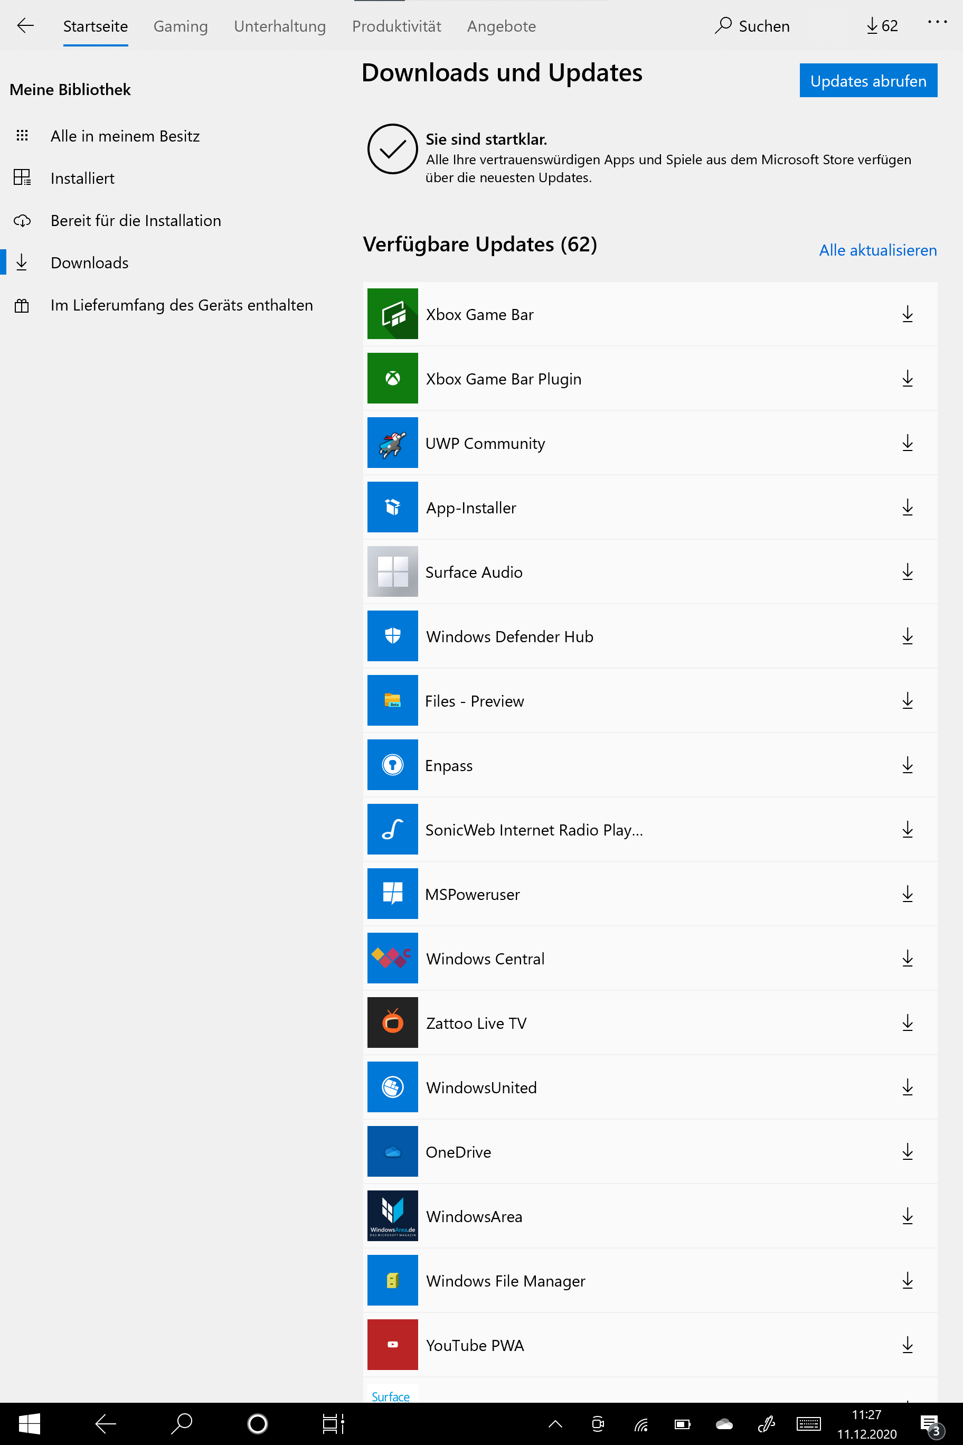Viewport: 963px width, 1445px height.
Task: Download the Surface Audio update
Action: pyautogui.click(x=907, y=572)
